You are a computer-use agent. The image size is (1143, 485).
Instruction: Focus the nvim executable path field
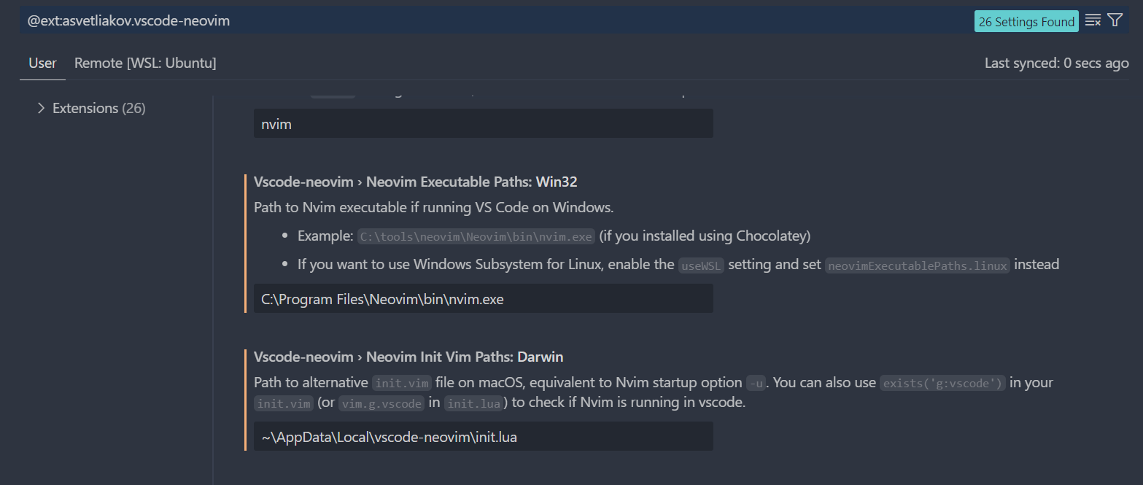[x=483, y=123]
